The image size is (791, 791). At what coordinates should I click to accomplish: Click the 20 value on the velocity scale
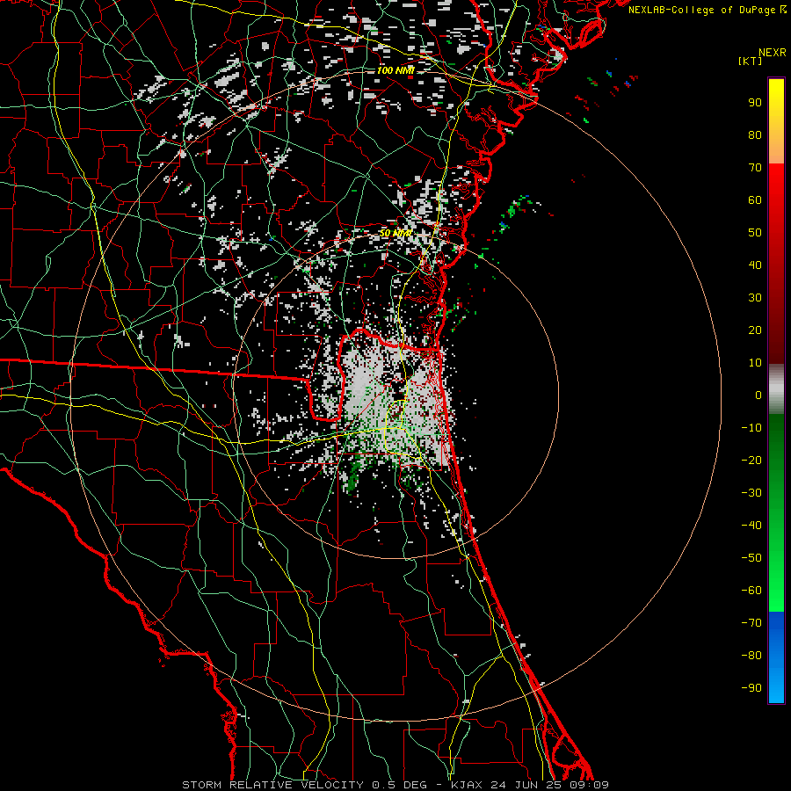click(755, 330)
